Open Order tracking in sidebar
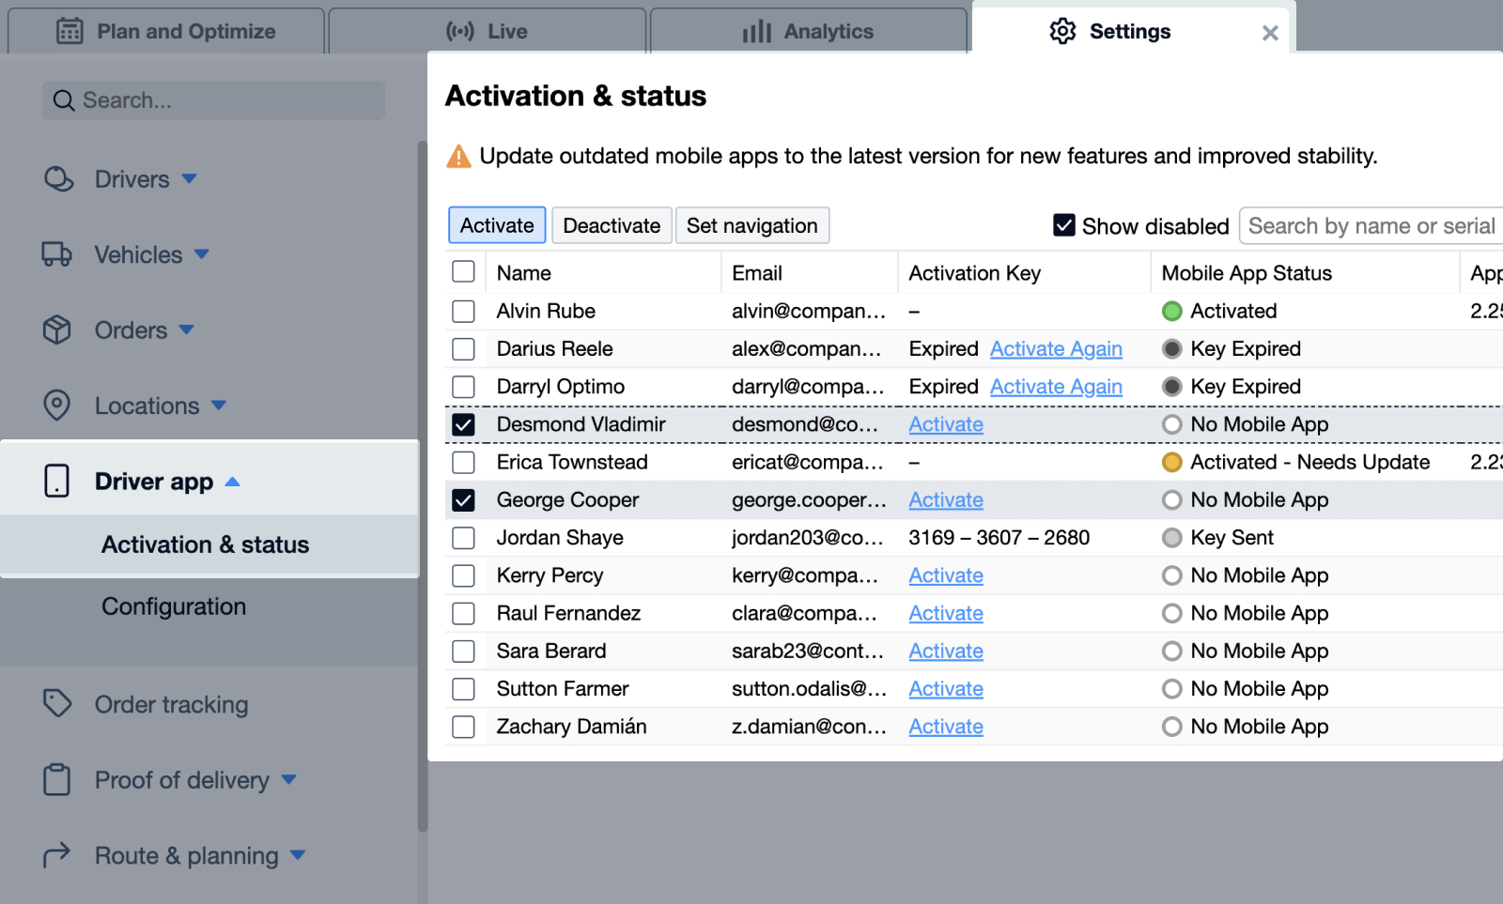The width and height of the screenshot is (1503, 904). pyautogui.click(x=171, y=704)
